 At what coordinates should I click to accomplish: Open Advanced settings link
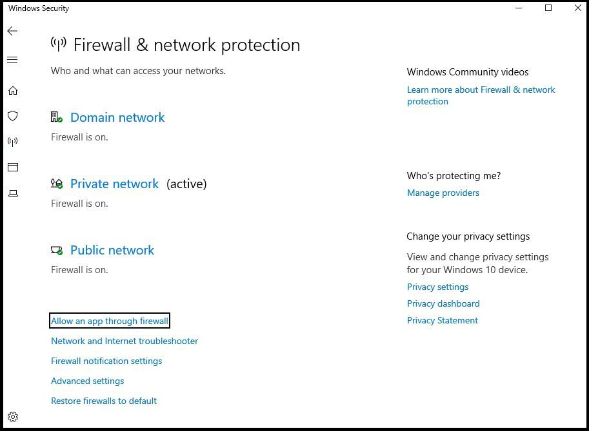[88, 381]
